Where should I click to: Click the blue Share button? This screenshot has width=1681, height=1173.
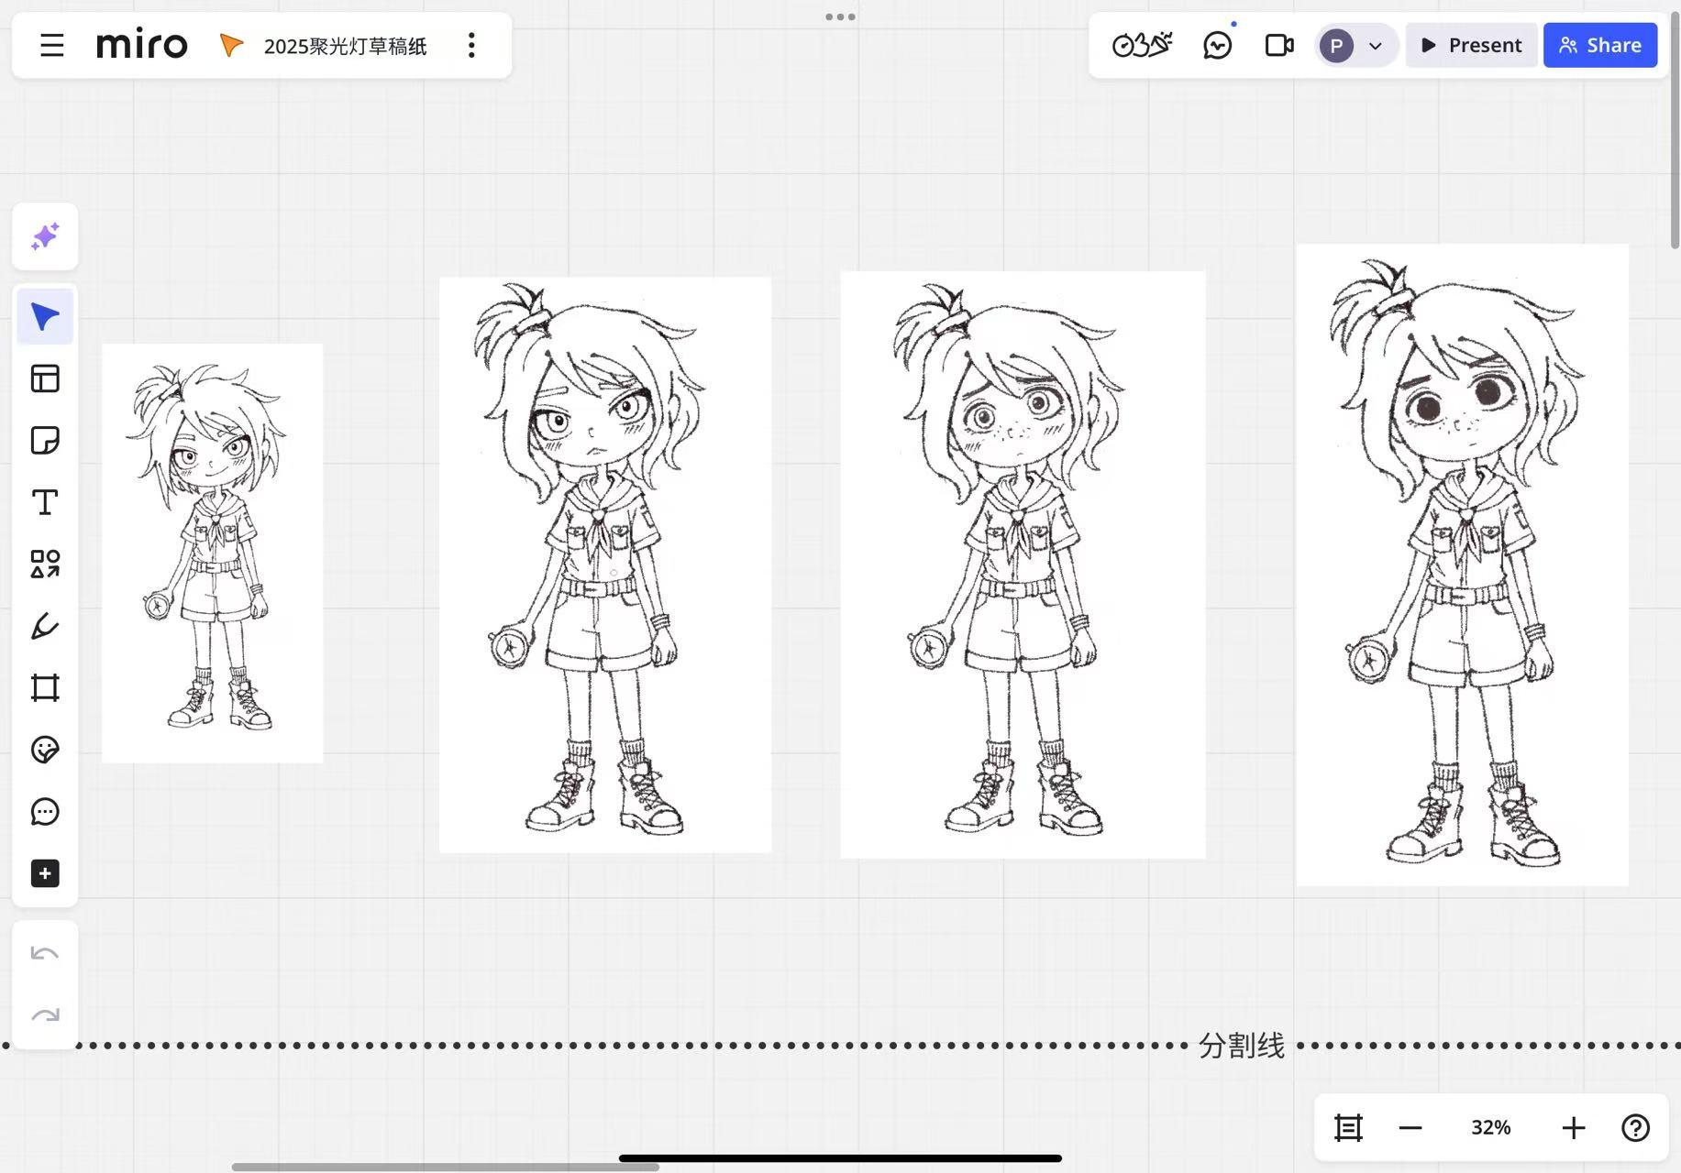tap(1599, 45)
